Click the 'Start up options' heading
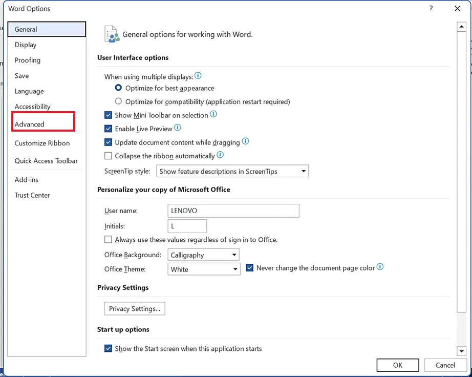Viewport: 472px width, 377px height. click(x=123, y=329)
